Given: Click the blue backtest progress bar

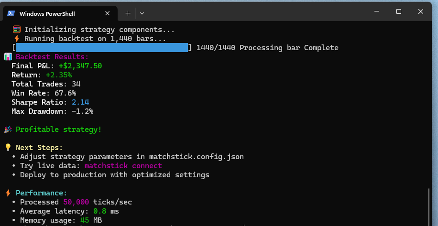Looking at the screenshot, I should (102, 48).
